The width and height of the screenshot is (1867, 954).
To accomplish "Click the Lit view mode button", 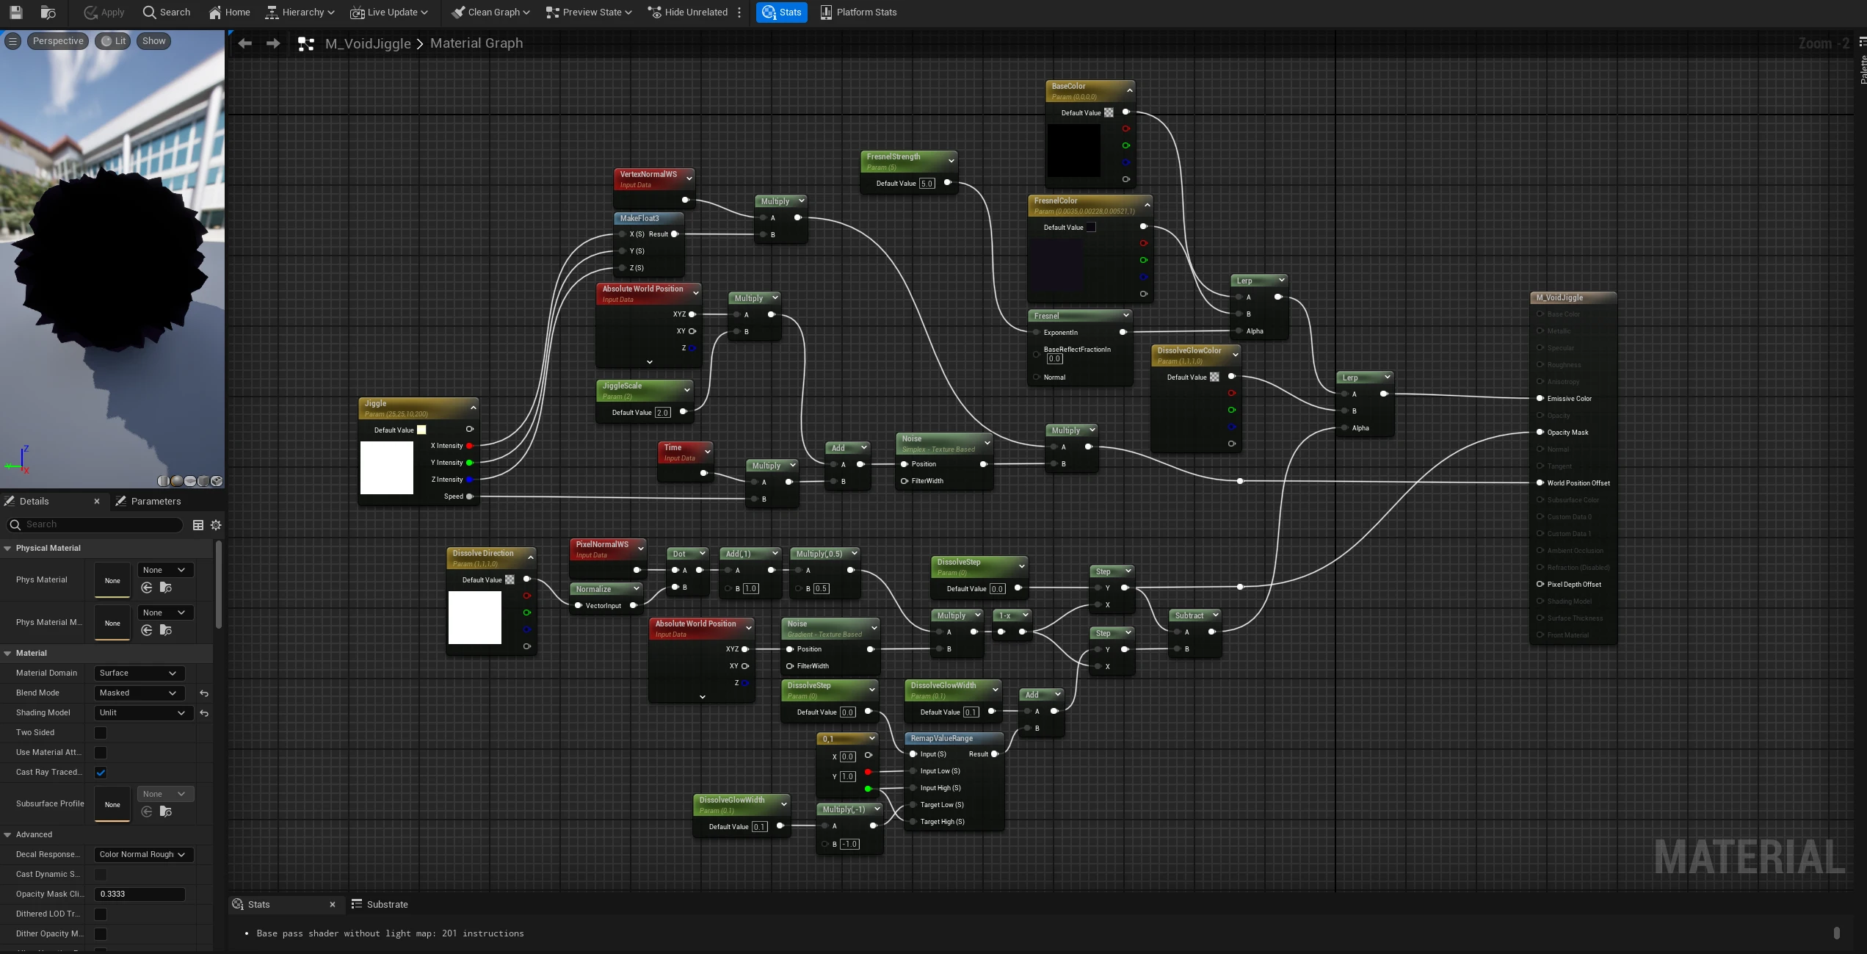I will (113, 41).
